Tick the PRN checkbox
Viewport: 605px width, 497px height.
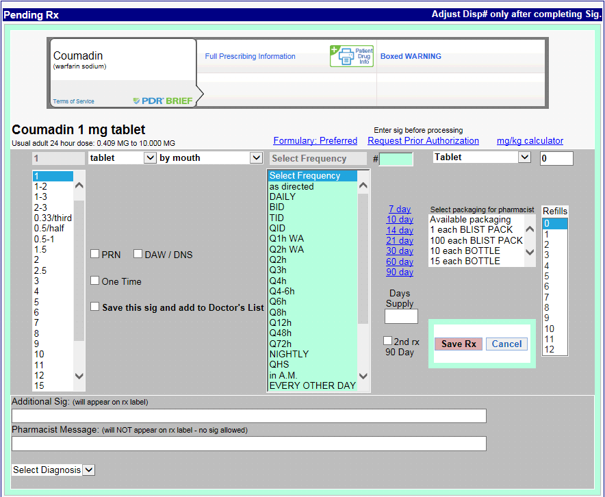(94, 254)
